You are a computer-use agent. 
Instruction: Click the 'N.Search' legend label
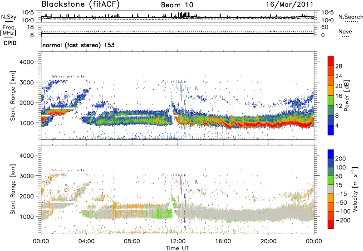(x=350, y=17)
